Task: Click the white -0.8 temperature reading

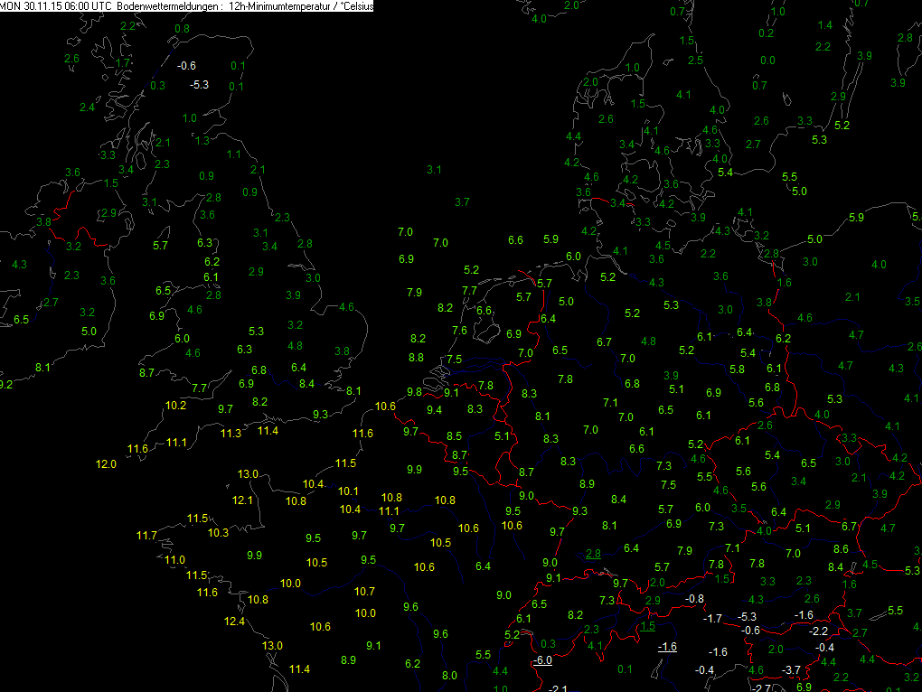Action: [694, 600]
